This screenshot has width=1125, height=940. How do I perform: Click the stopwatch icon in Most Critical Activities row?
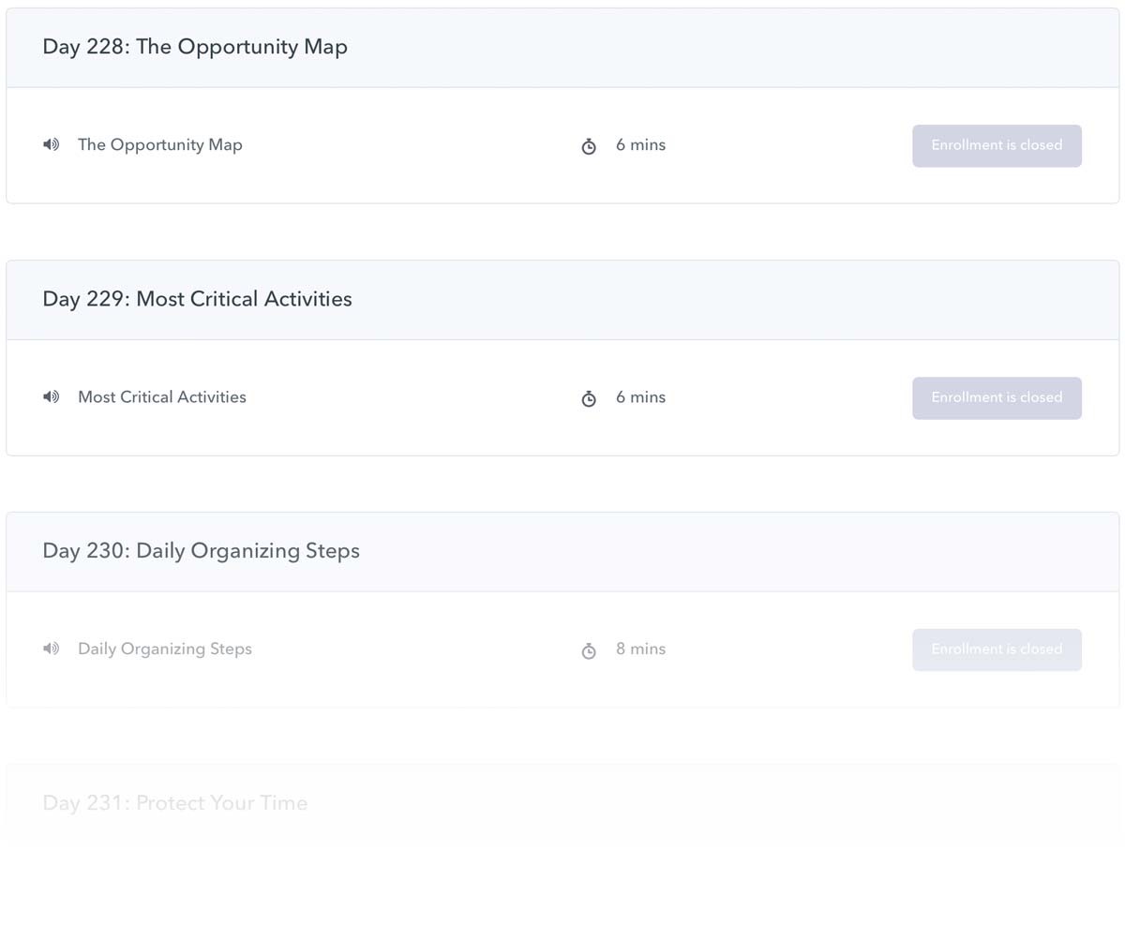point(589,398)
